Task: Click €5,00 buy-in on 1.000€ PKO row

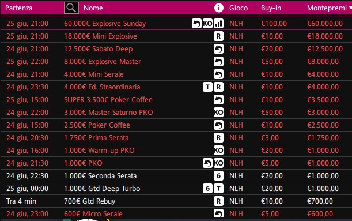Action: point(270,163)
